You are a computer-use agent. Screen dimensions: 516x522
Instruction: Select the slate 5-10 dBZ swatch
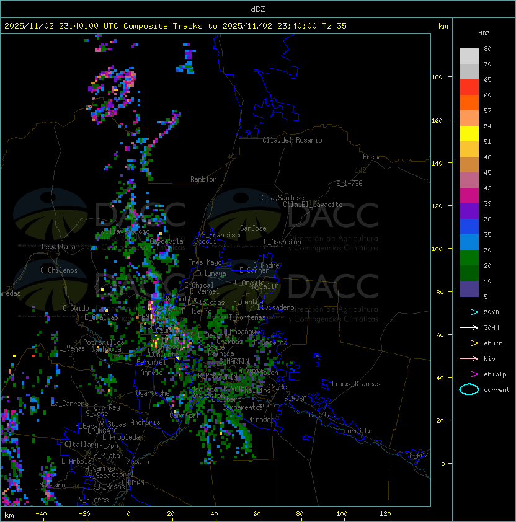click(469, 289)
